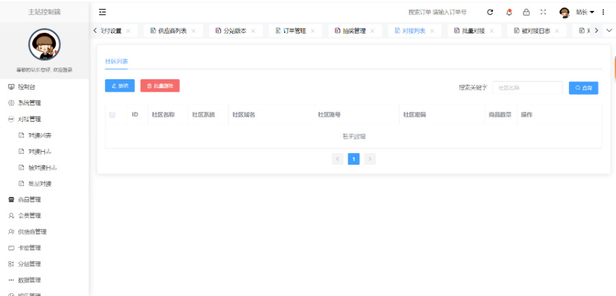
Task: Go to page 1 in pagination
Action: (354, 159)
